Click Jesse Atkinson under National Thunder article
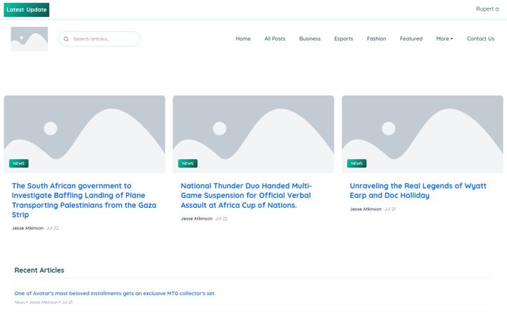The height and width of the screenshot is (317, 507). 196,218
